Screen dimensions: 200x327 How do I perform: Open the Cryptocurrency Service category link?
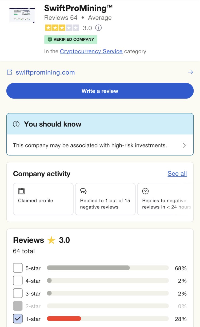(91, 51)
